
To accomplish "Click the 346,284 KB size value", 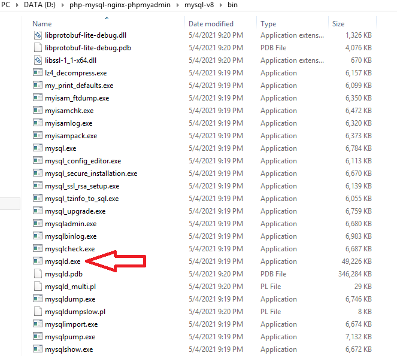I will (x=355, y=274).
